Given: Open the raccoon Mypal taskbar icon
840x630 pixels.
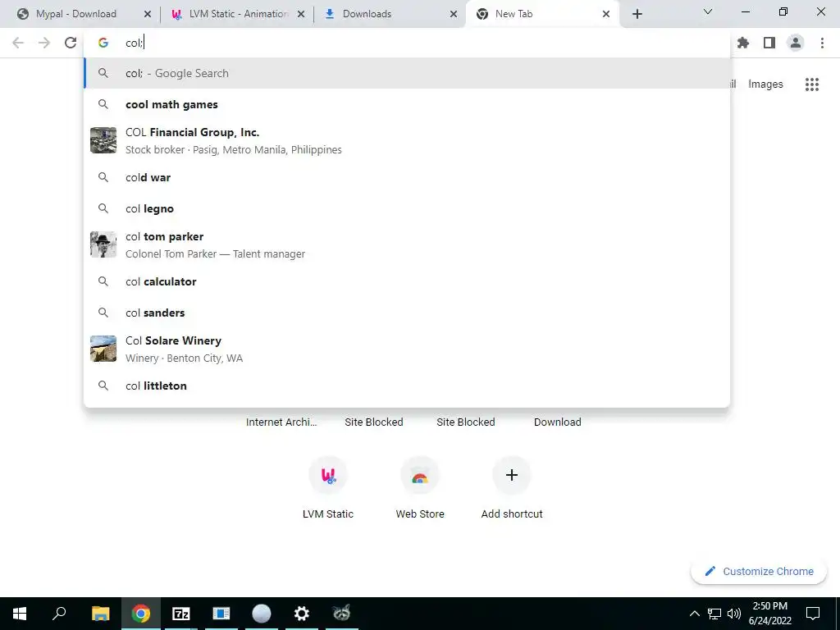Looking at the screenshot, I should click(341, 614).
